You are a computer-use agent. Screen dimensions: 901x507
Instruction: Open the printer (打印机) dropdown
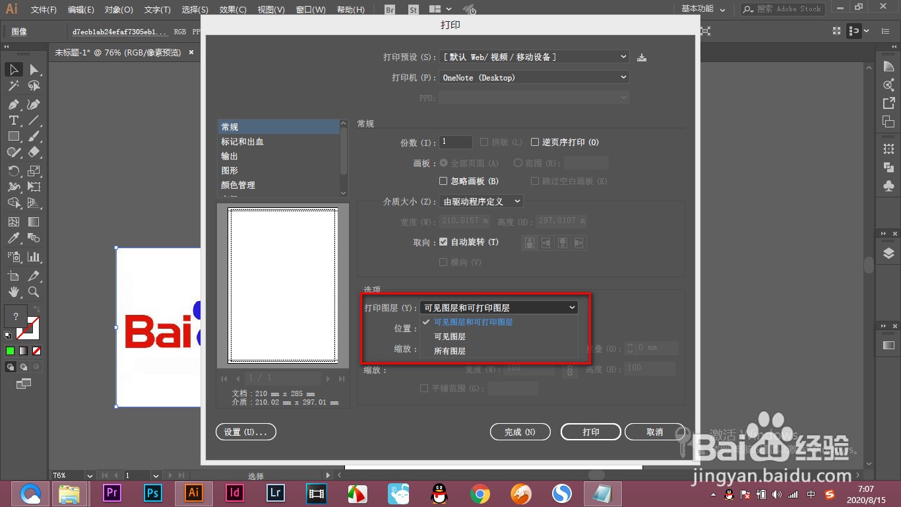point(534,77)
